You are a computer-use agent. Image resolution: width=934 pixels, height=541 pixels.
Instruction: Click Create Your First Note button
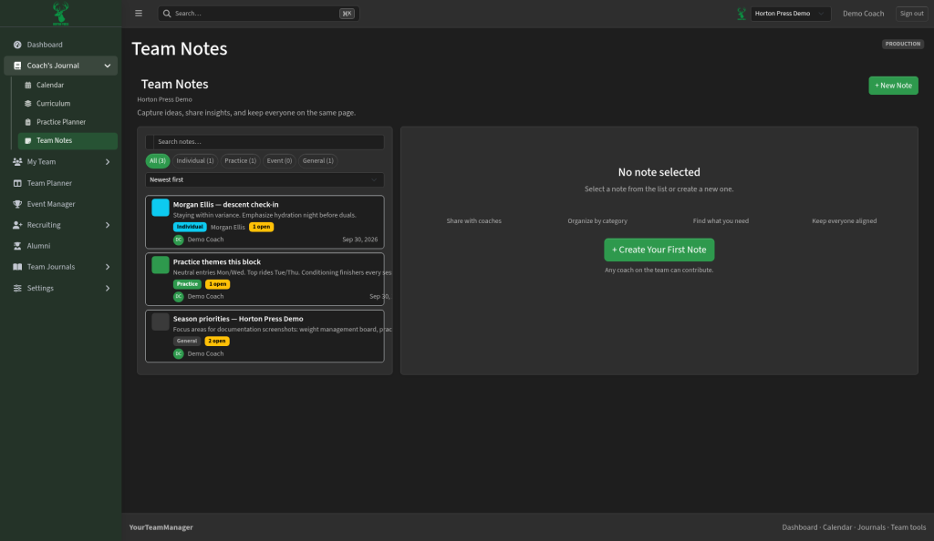coord(659,250)
